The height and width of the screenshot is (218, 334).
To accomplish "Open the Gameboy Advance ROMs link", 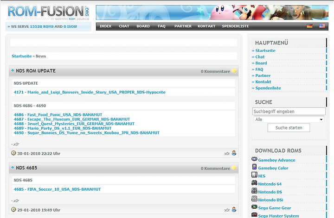I will click(276, 160).
